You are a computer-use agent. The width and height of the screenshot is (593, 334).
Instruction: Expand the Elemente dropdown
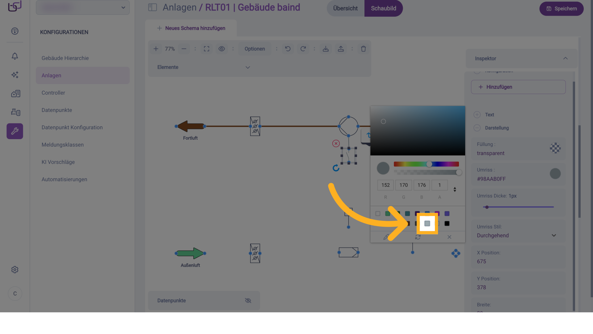pos(247,67)
